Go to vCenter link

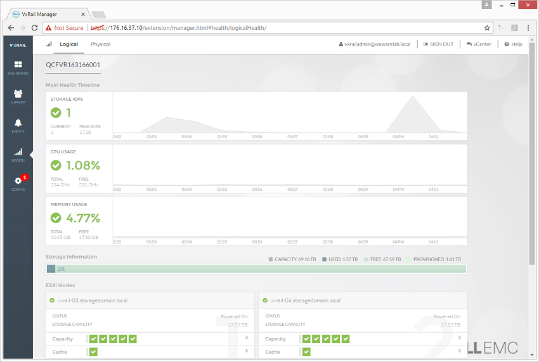(x=479, y=44)
